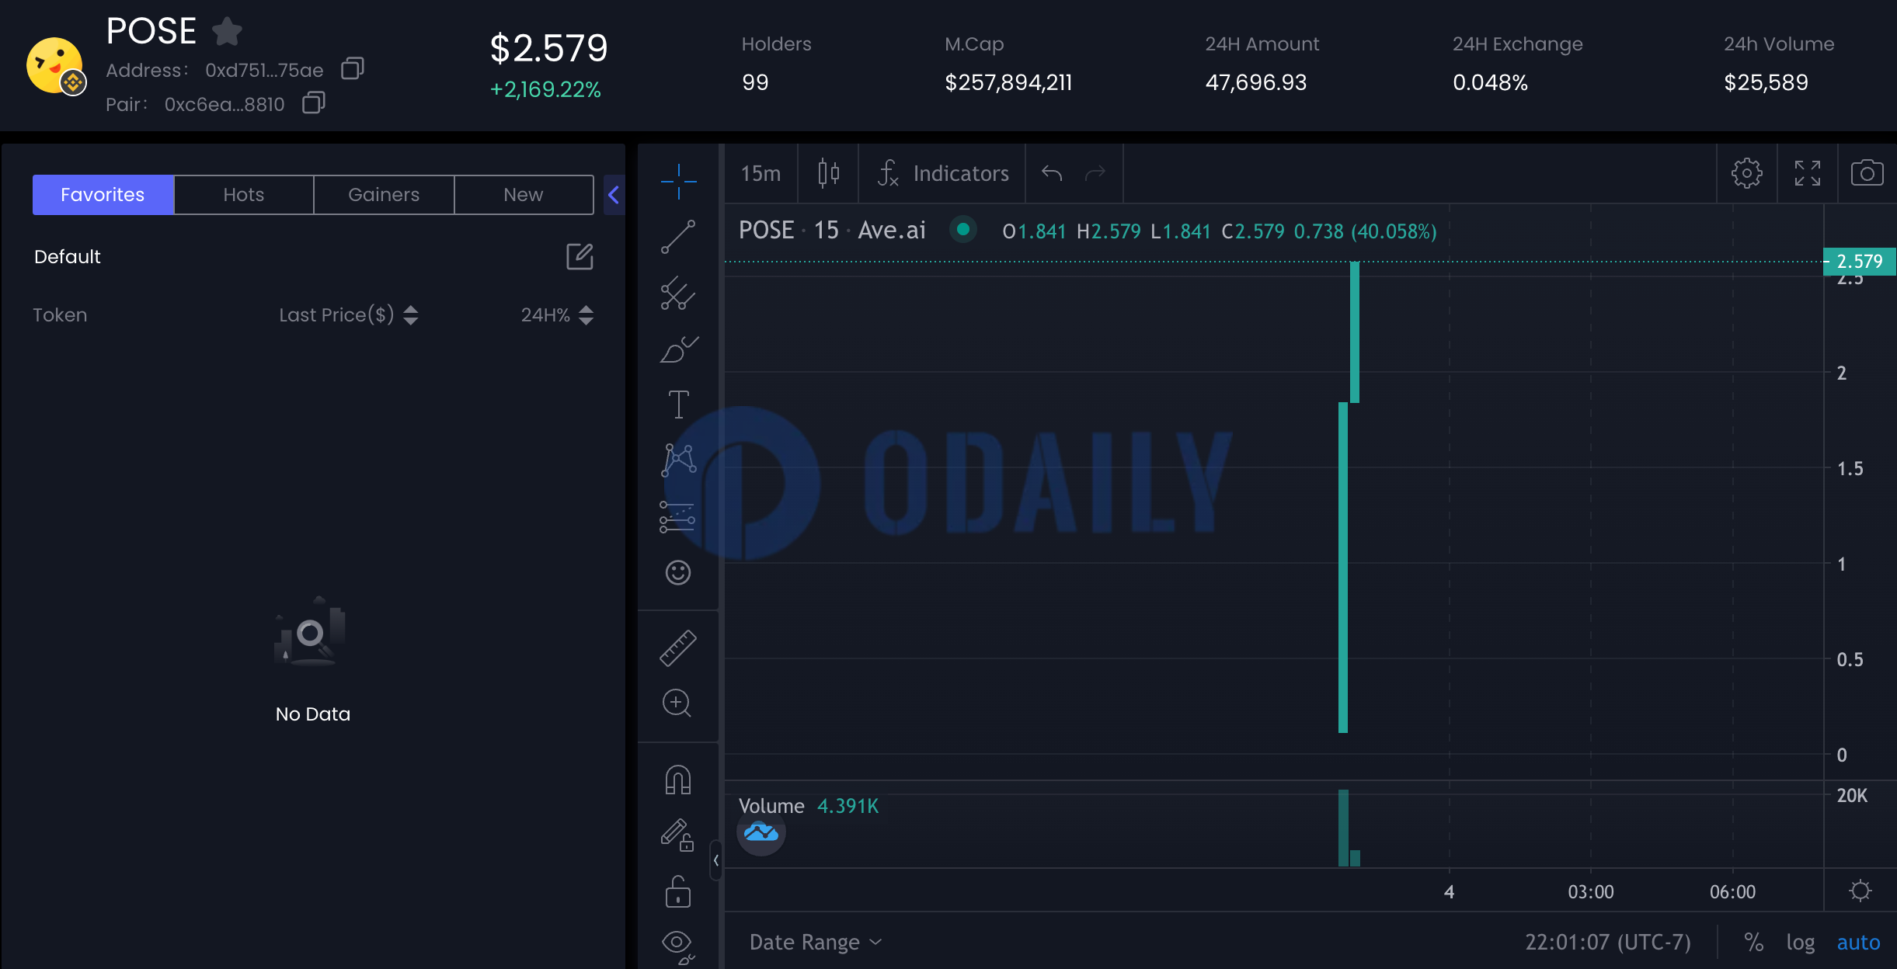Toggle hide all drawings eye
Viewport: 1897px width, 969px height.
point(677,946)
